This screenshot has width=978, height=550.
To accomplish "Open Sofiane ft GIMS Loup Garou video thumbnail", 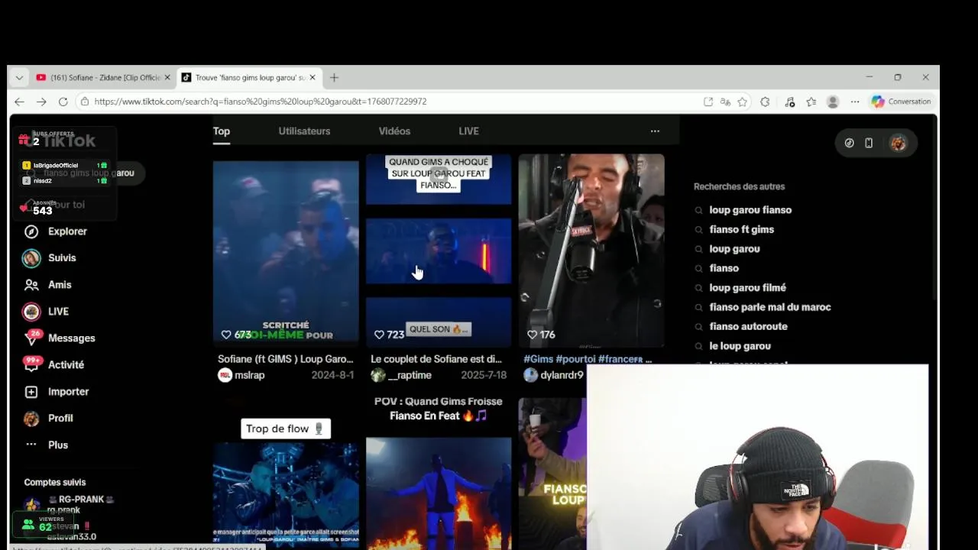I will pyautogui.click(x=286, y=252).
